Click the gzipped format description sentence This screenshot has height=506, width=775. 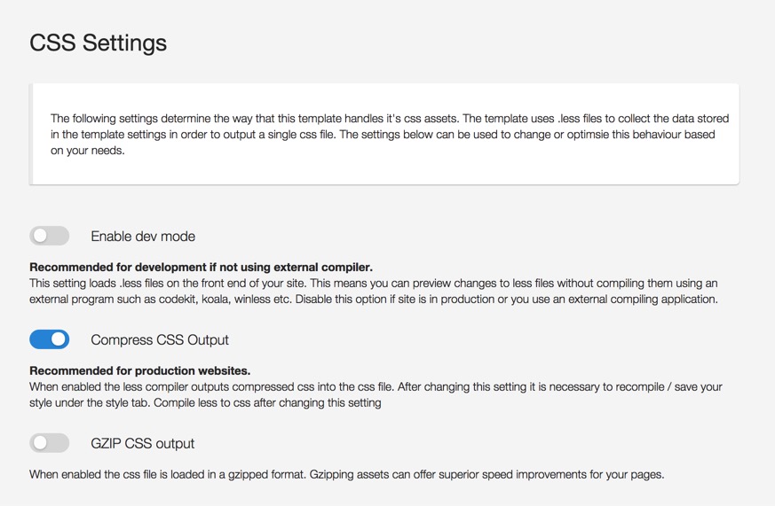pyautogui.click(x=169, y=474)
